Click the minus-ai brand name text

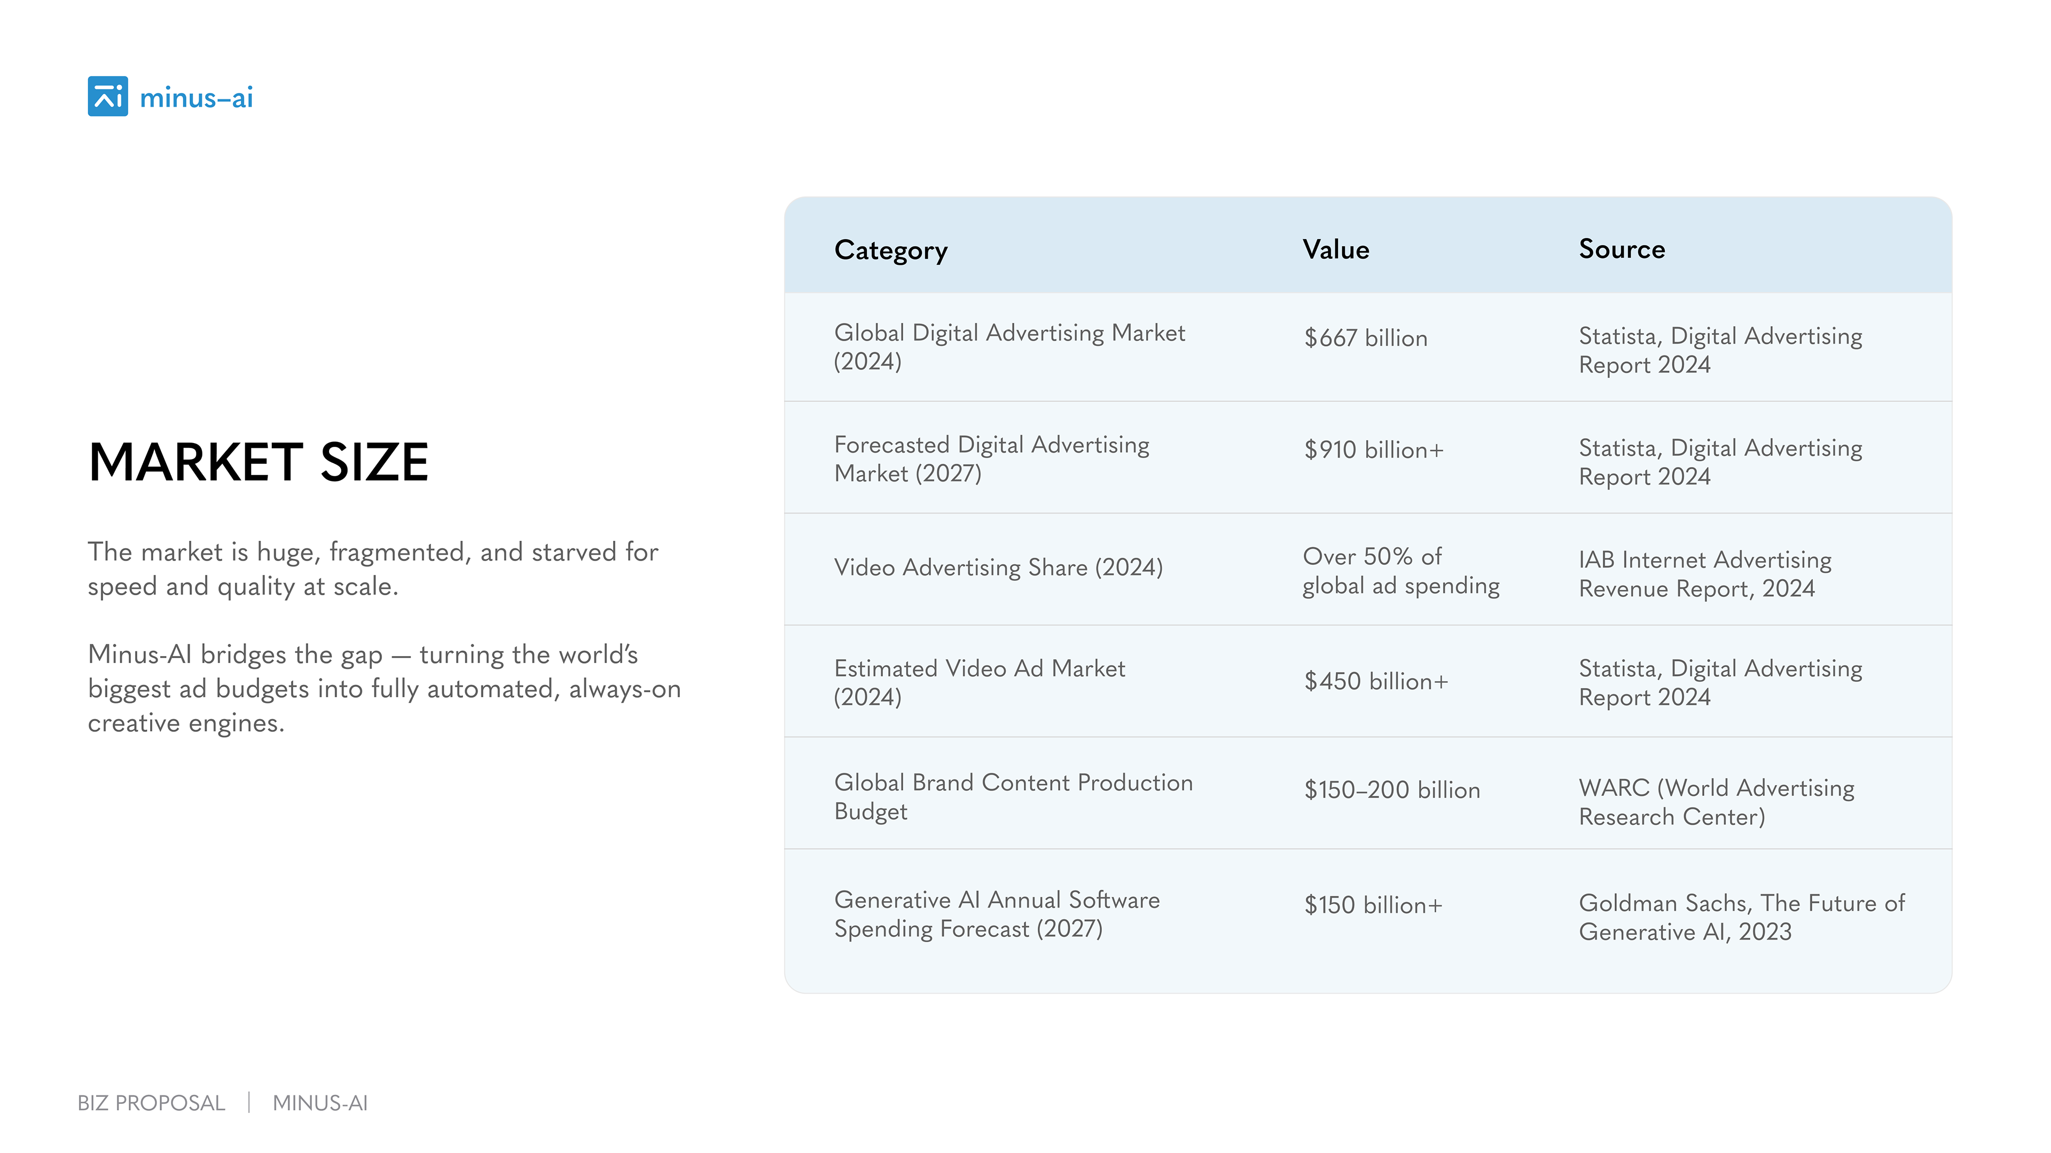click(x=196, y=98)
